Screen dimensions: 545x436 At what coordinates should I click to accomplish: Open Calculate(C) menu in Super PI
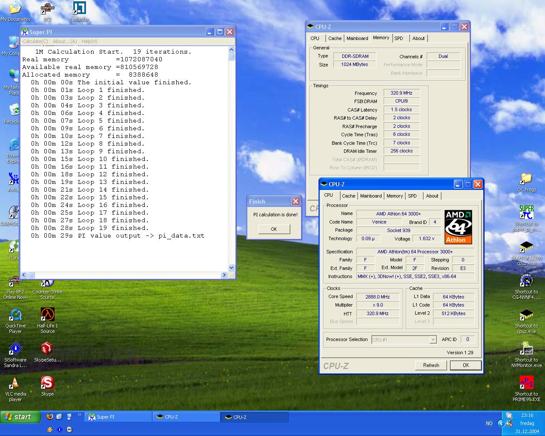click(x=35, y=41)
